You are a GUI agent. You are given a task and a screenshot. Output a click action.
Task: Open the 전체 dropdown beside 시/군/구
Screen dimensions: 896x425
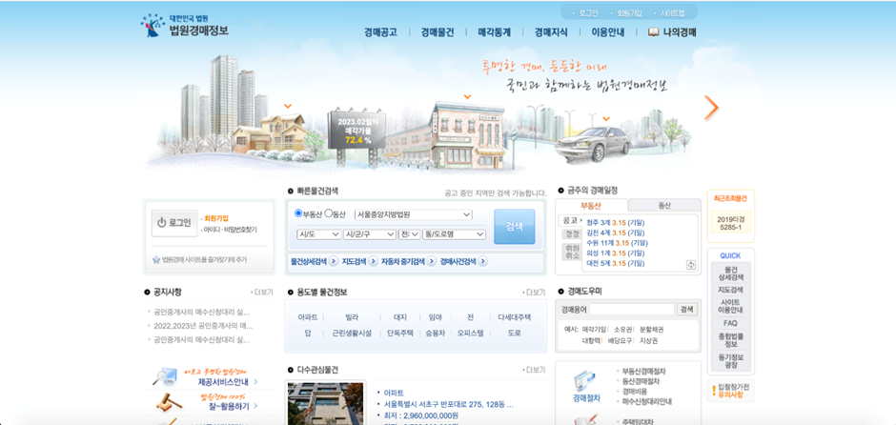(409, 234)
